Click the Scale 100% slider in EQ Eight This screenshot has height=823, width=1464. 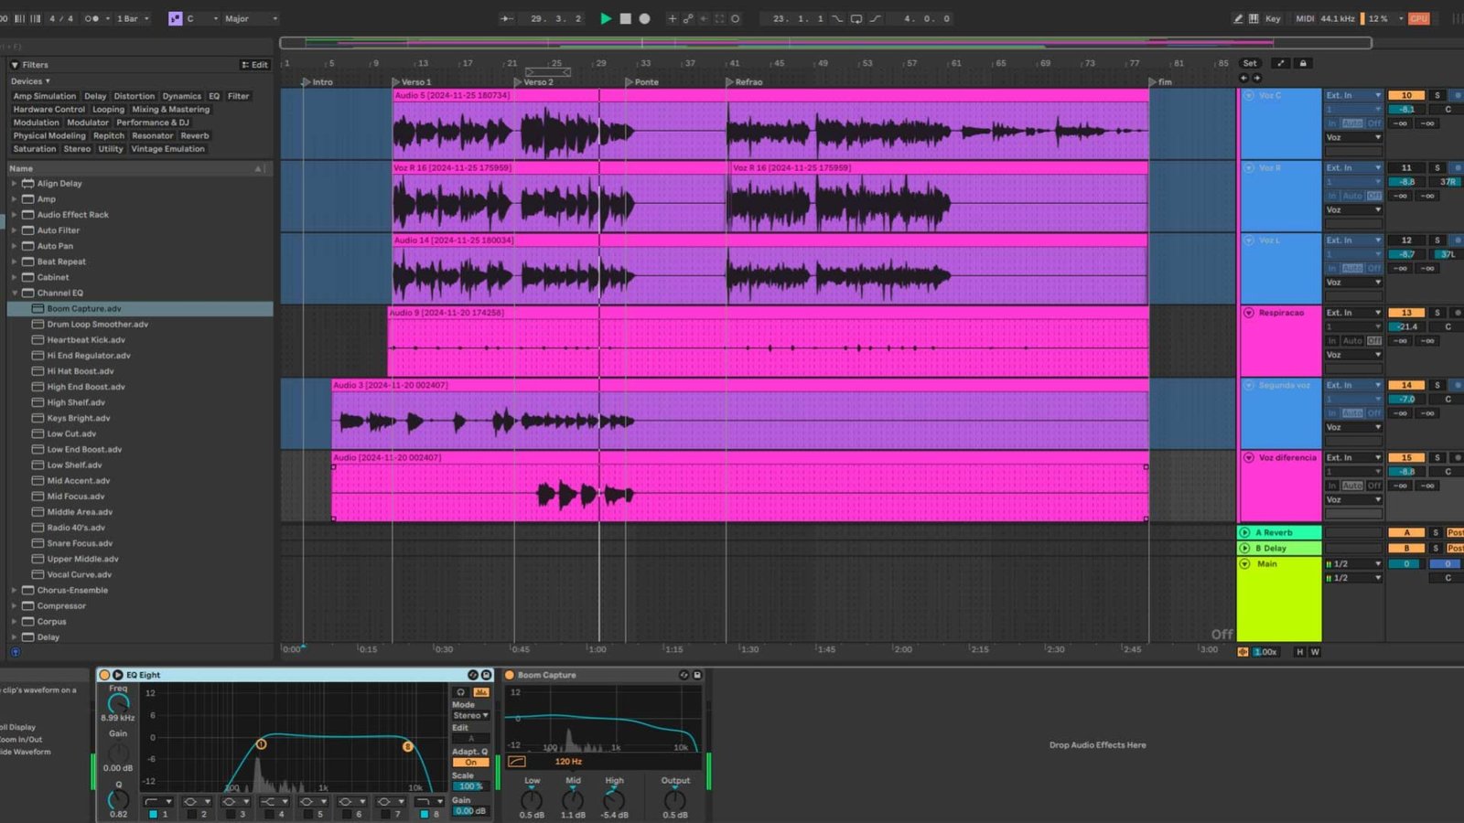coord(471,786)
